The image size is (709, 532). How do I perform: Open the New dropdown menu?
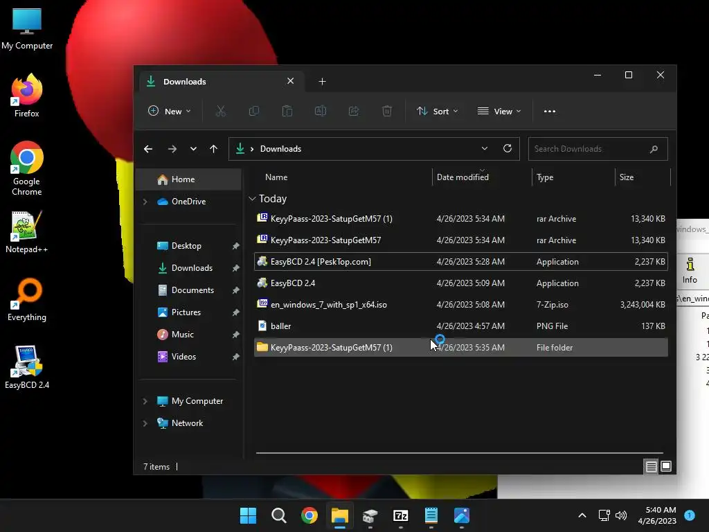pos(170,112)
